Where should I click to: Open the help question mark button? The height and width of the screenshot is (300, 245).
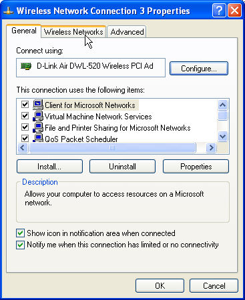pos(219,10)
